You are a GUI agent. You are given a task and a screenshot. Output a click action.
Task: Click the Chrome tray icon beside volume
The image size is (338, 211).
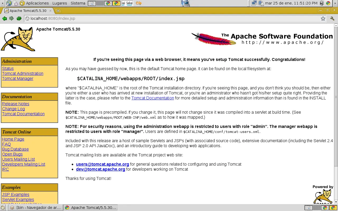[x=328, y=3]
